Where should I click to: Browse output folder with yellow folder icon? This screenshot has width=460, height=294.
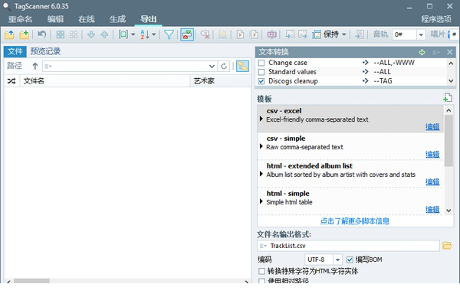447,246
